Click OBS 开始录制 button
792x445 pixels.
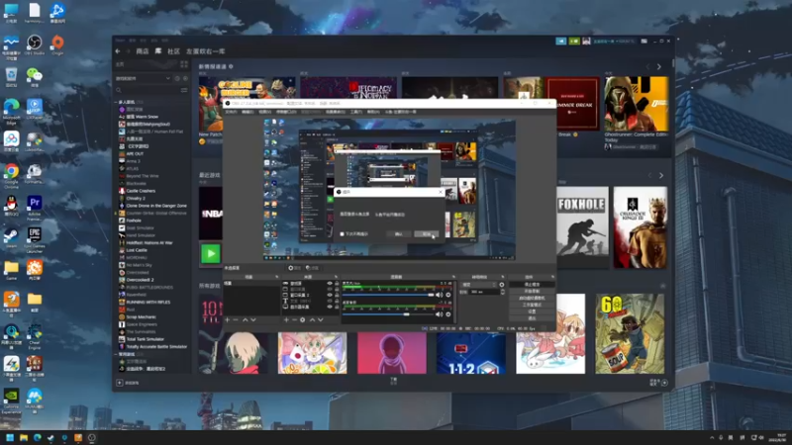click(532, 291)
